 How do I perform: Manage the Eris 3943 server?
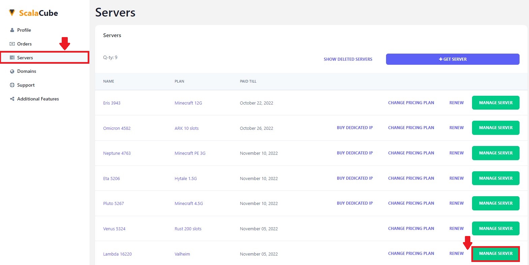point(496,102)
